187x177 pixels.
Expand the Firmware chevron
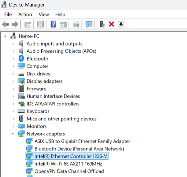13,89
